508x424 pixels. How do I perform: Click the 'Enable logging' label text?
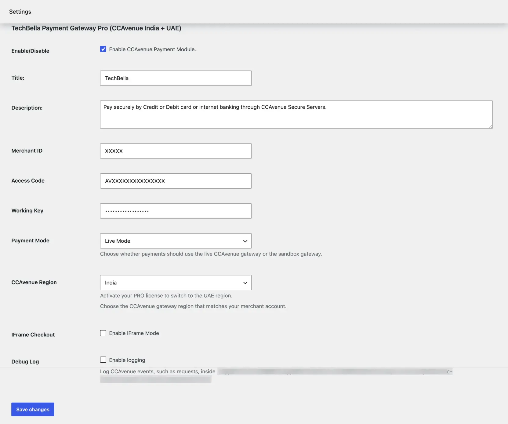[127, 360]
